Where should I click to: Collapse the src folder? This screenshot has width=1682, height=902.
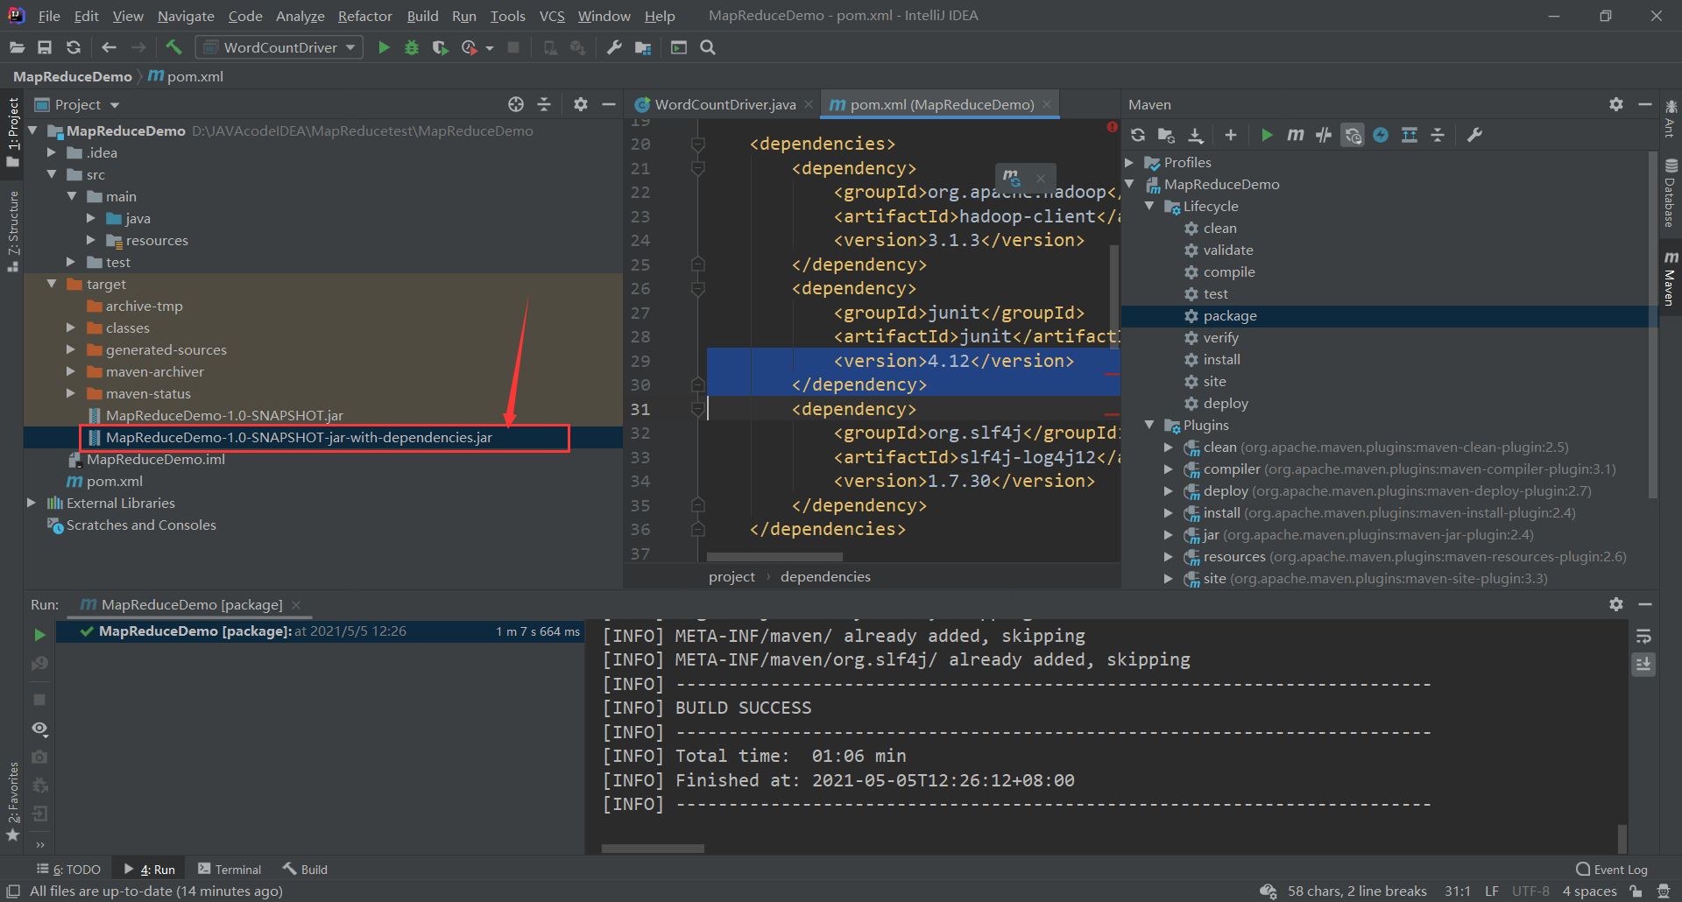click(x=52, y=174)
